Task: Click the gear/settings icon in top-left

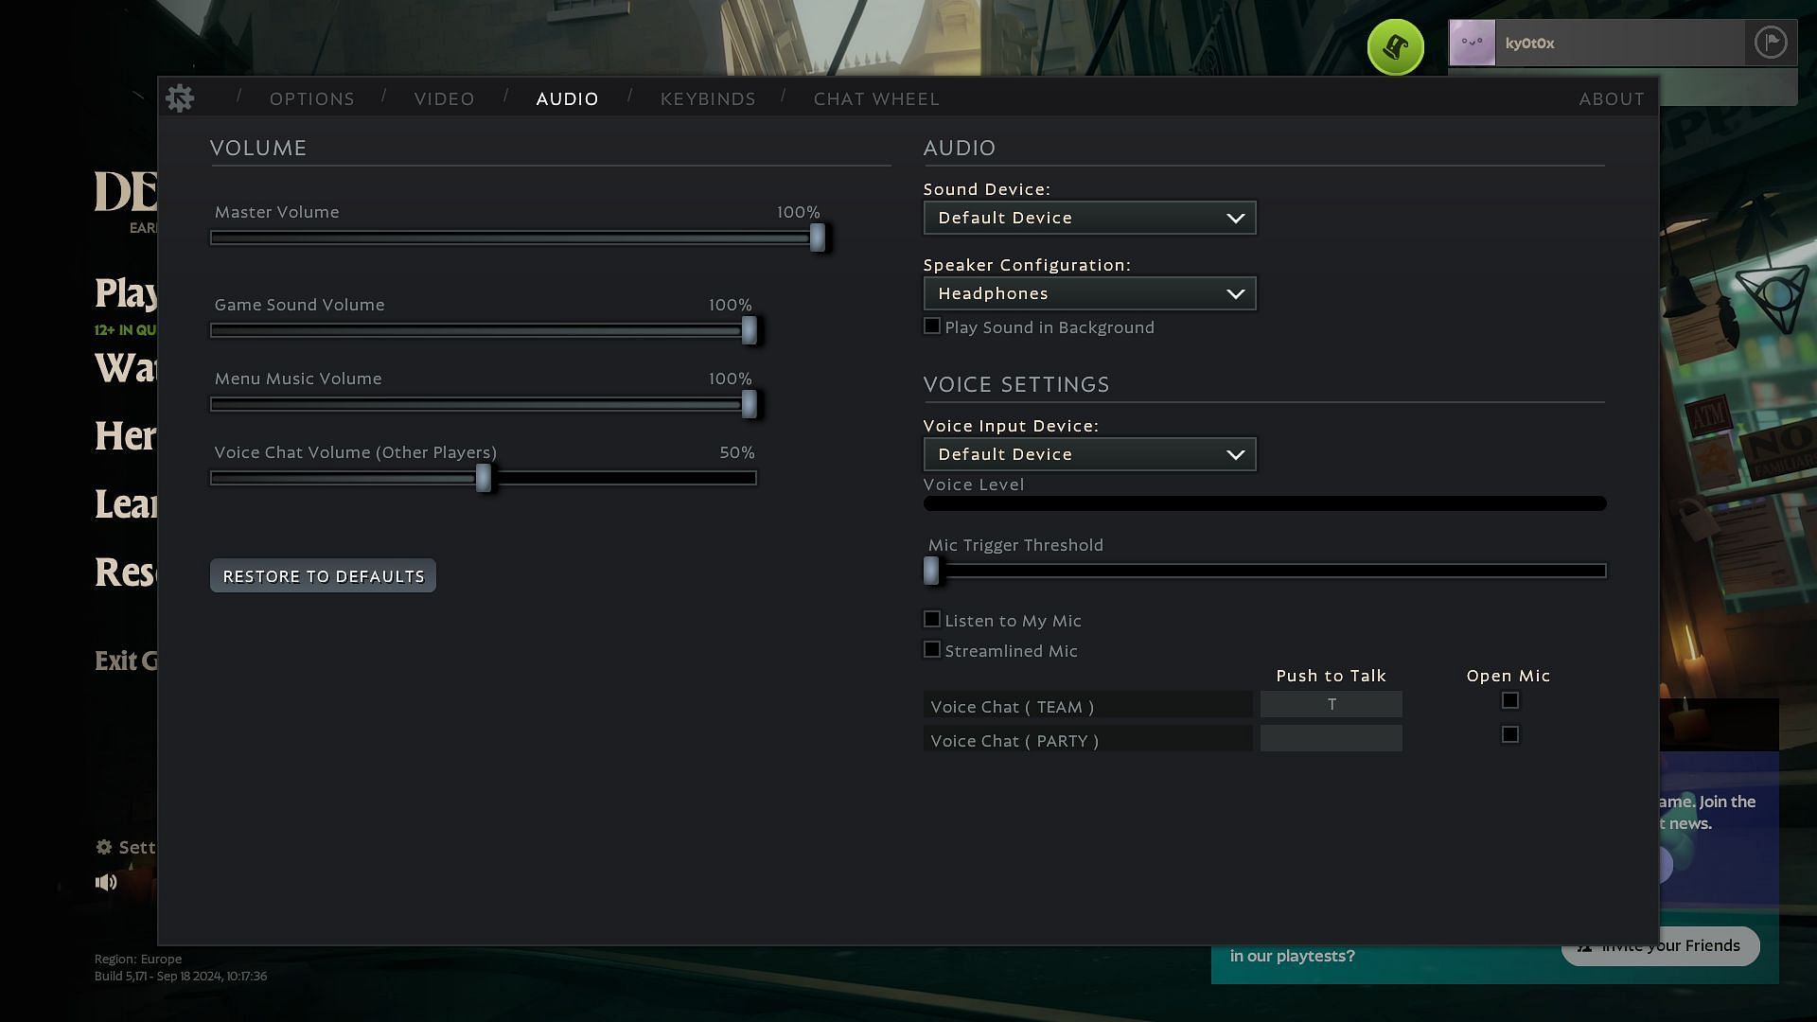Action: (181, 97)
